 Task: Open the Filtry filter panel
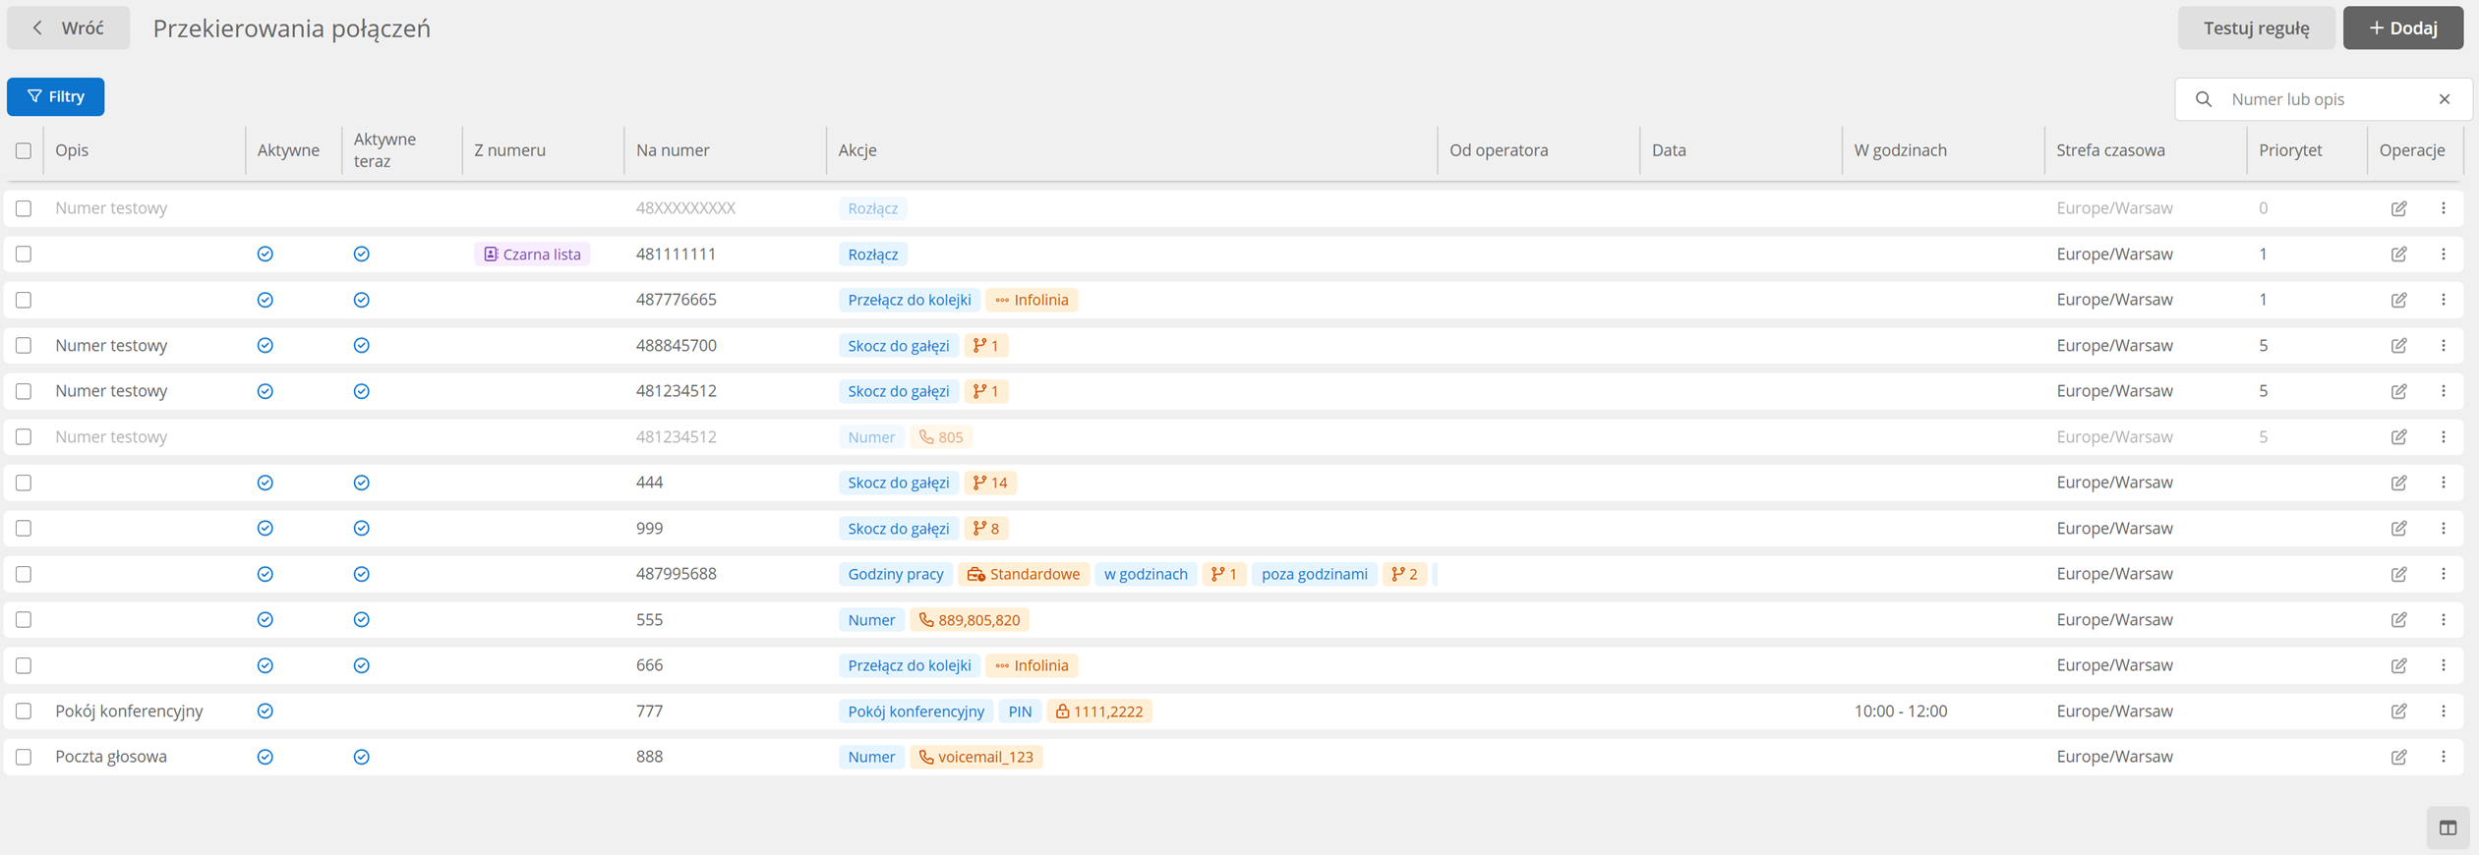(x=55, y=96)
